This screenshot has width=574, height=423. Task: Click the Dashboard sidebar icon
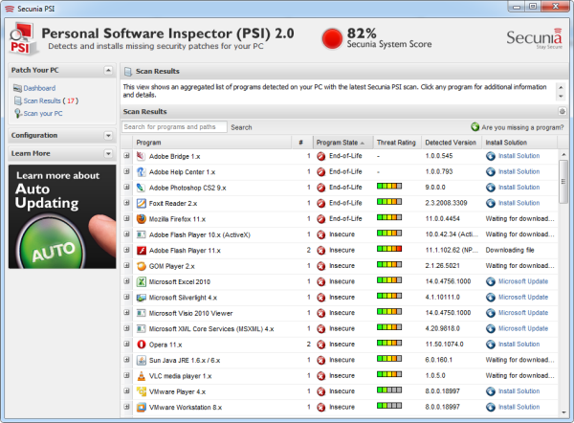pyautogui.click(x=17, y=88)
